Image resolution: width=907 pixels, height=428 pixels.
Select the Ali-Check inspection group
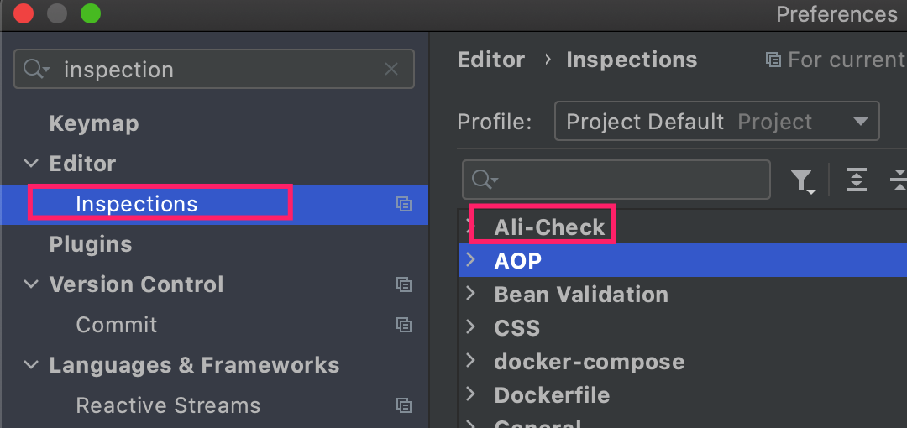click(x=549, y=227)
